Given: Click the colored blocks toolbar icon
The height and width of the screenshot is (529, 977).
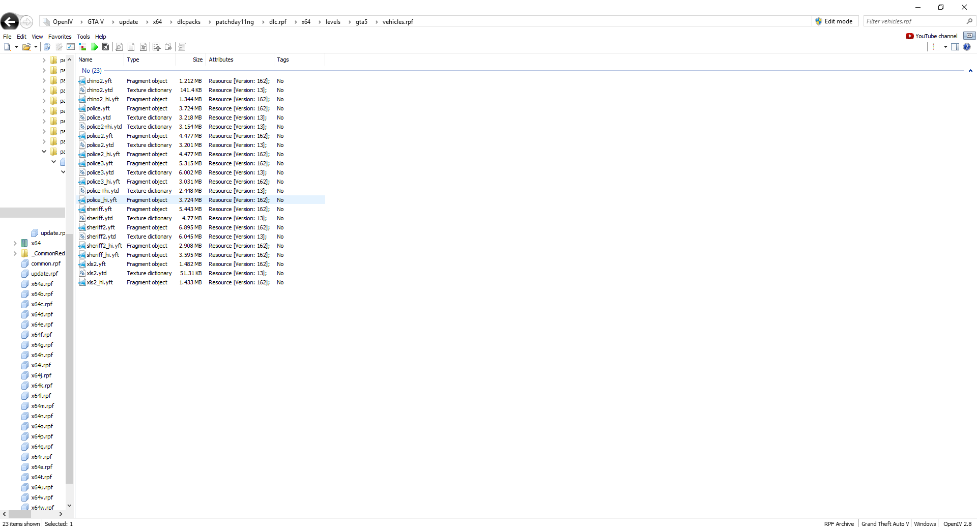Looking at the screenshot, I should 82,47.
